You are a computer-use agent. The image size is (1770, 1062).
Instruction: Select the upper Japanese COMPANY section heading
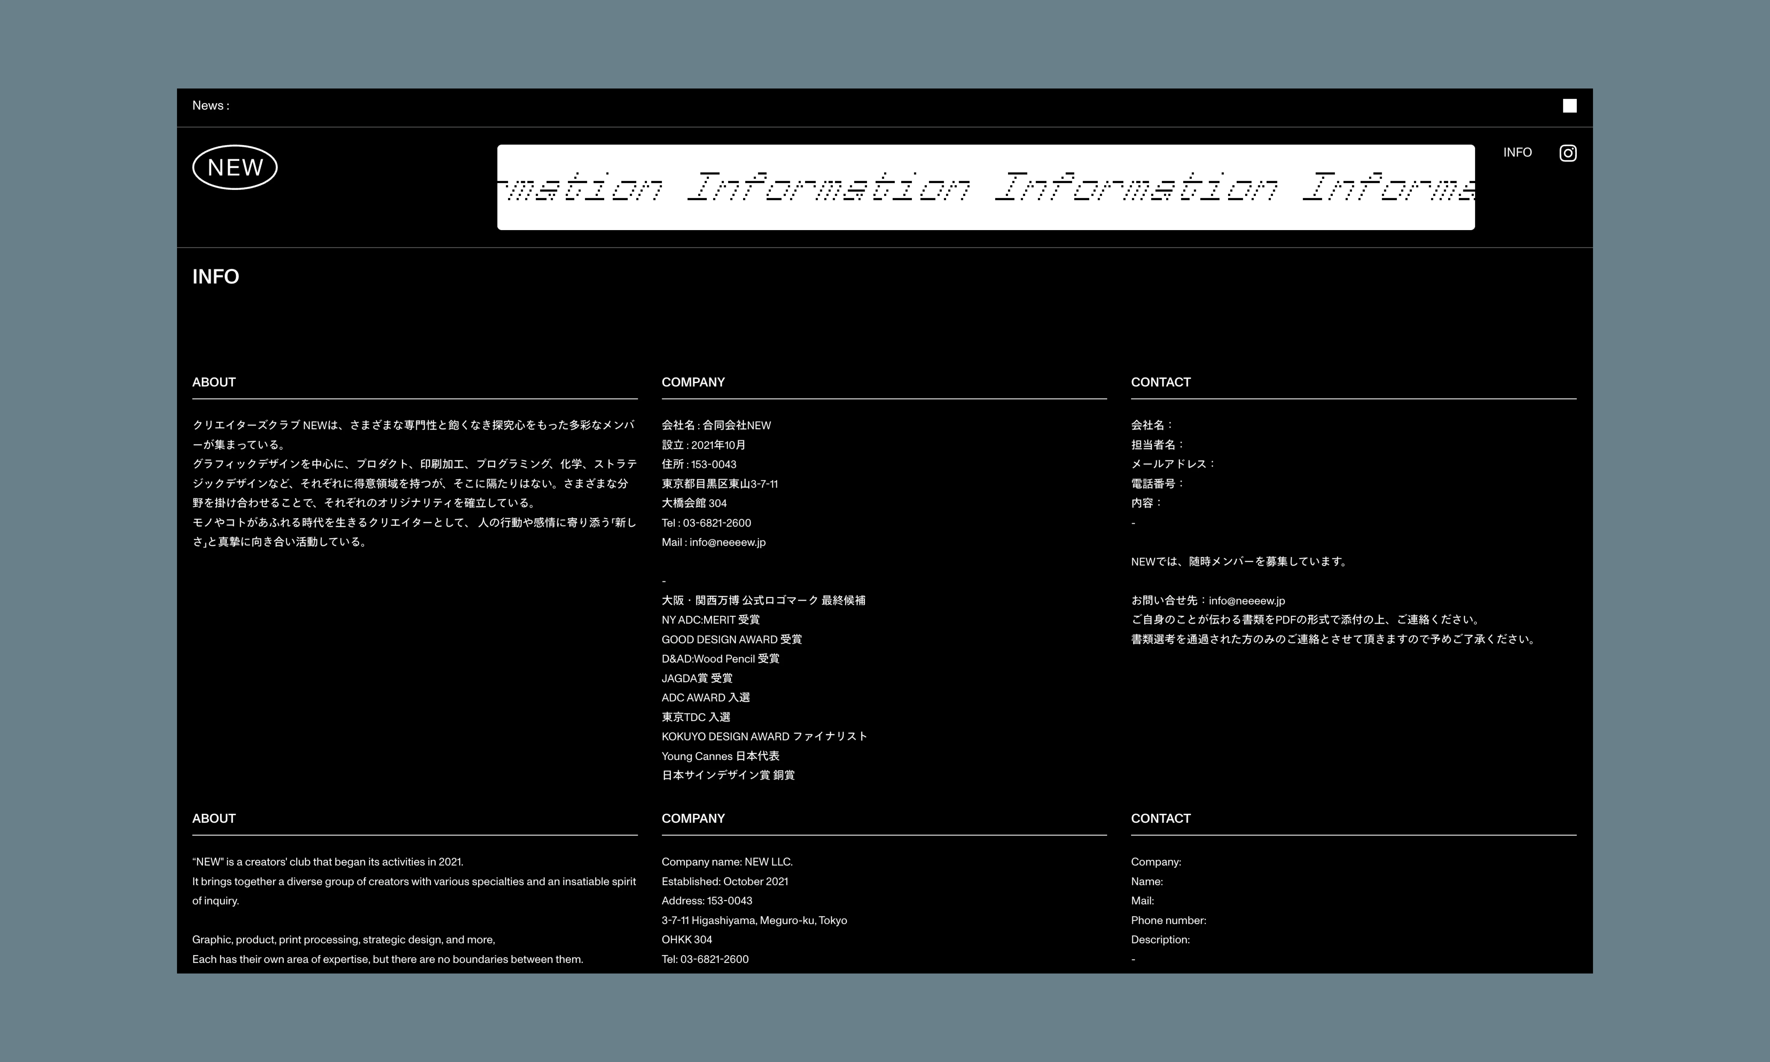(693, 382)
